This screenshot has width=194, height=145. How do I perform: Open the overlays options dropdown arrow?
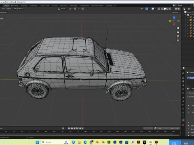(155, 9)
